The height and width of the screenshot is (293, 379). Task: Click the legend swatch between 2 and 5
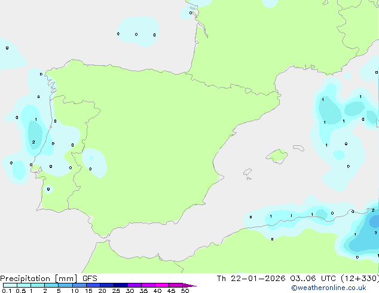pos(51,286)
